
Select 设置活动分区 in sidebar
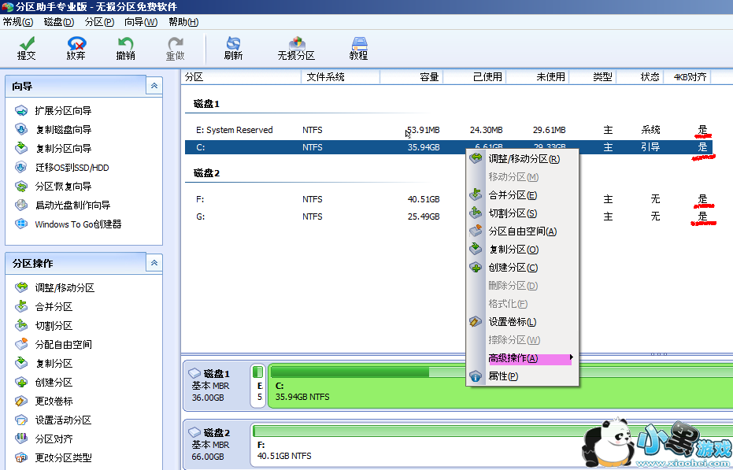pos(54,420)
